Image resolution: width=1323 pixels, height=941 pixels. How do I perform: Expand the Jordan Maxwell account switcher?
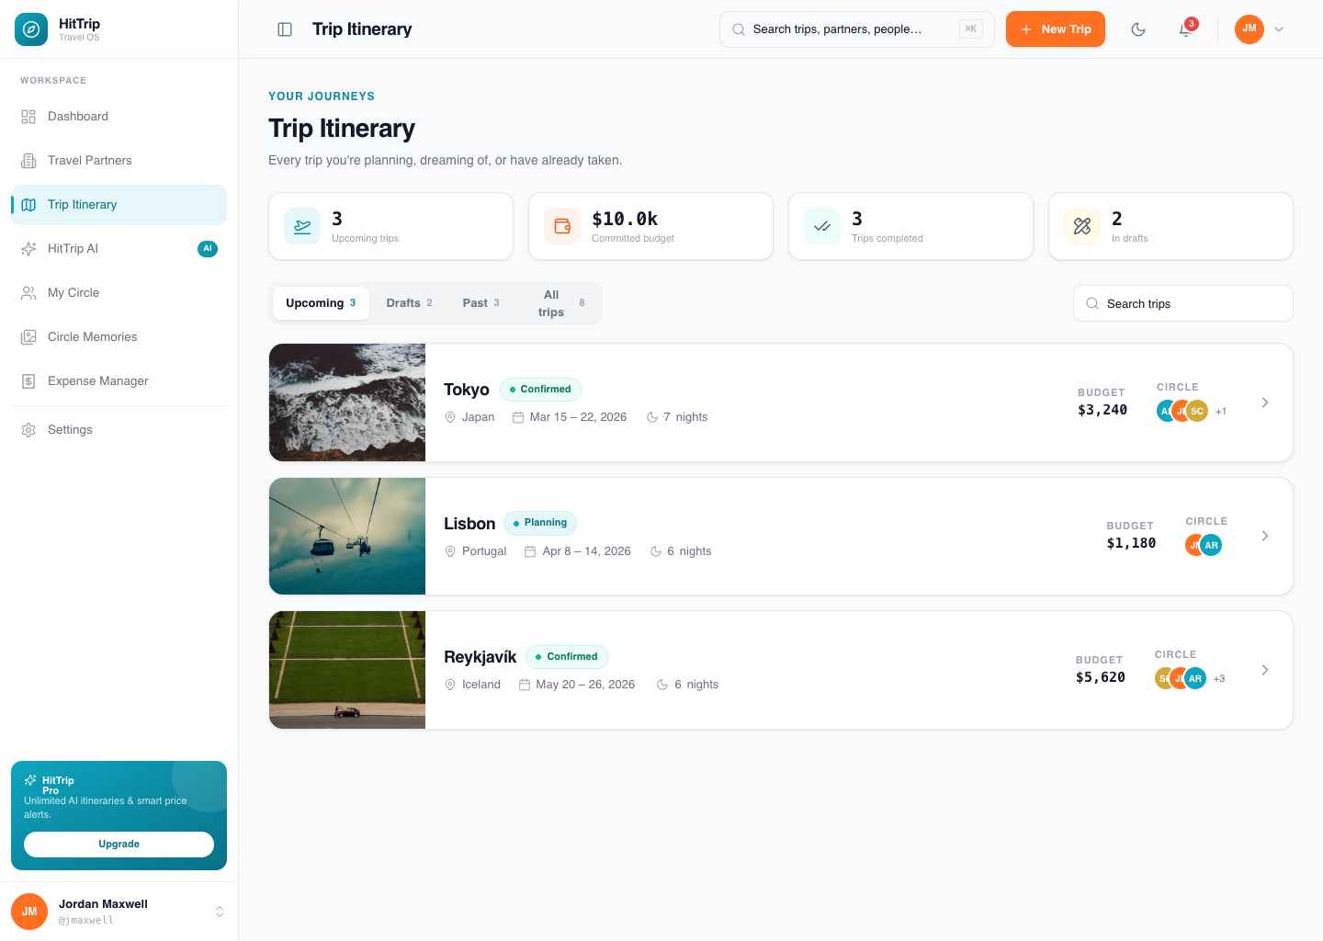pos(220,912)
